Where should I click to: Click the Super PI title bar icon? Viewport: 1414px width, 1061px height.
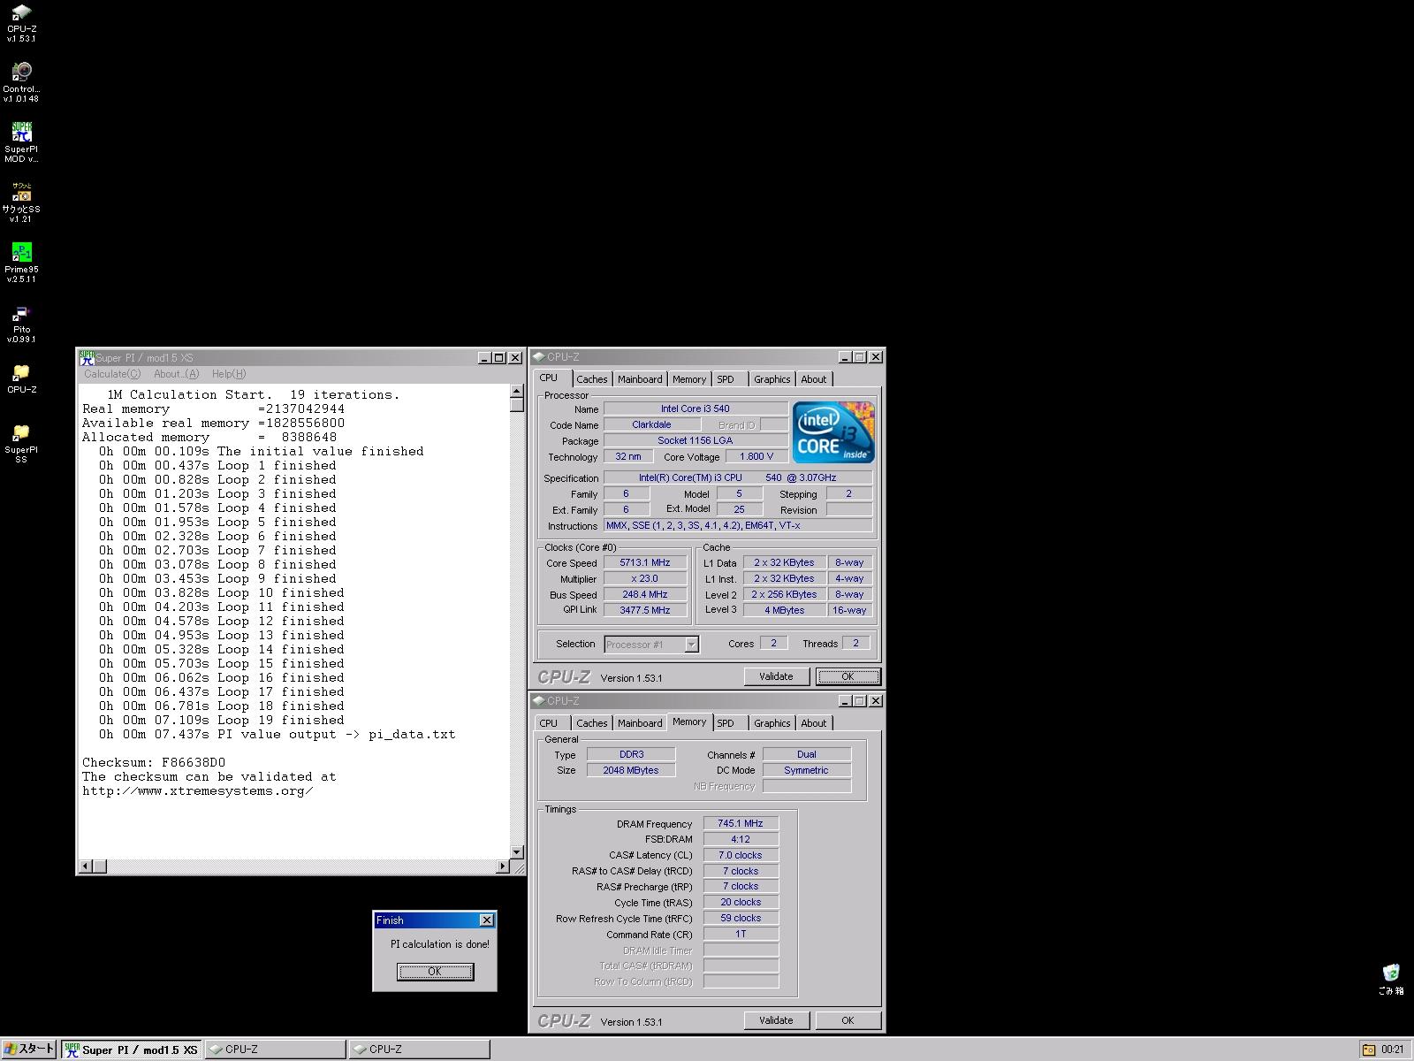[x=87, y=357]
